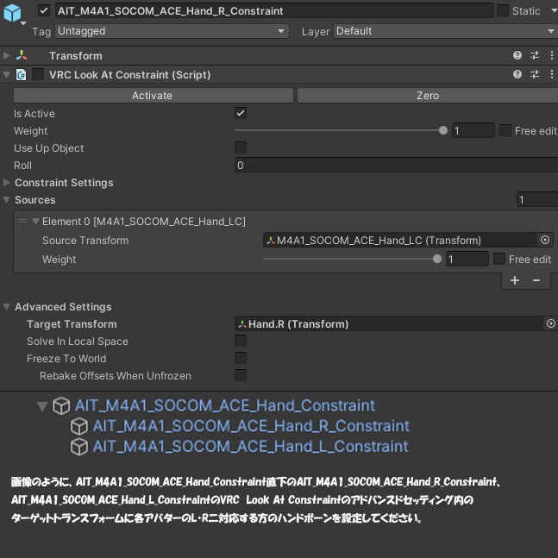The width and height of the screenshot is (558, 558).
Task: Edit the Roll value field
Action: [x=396, y=165]
